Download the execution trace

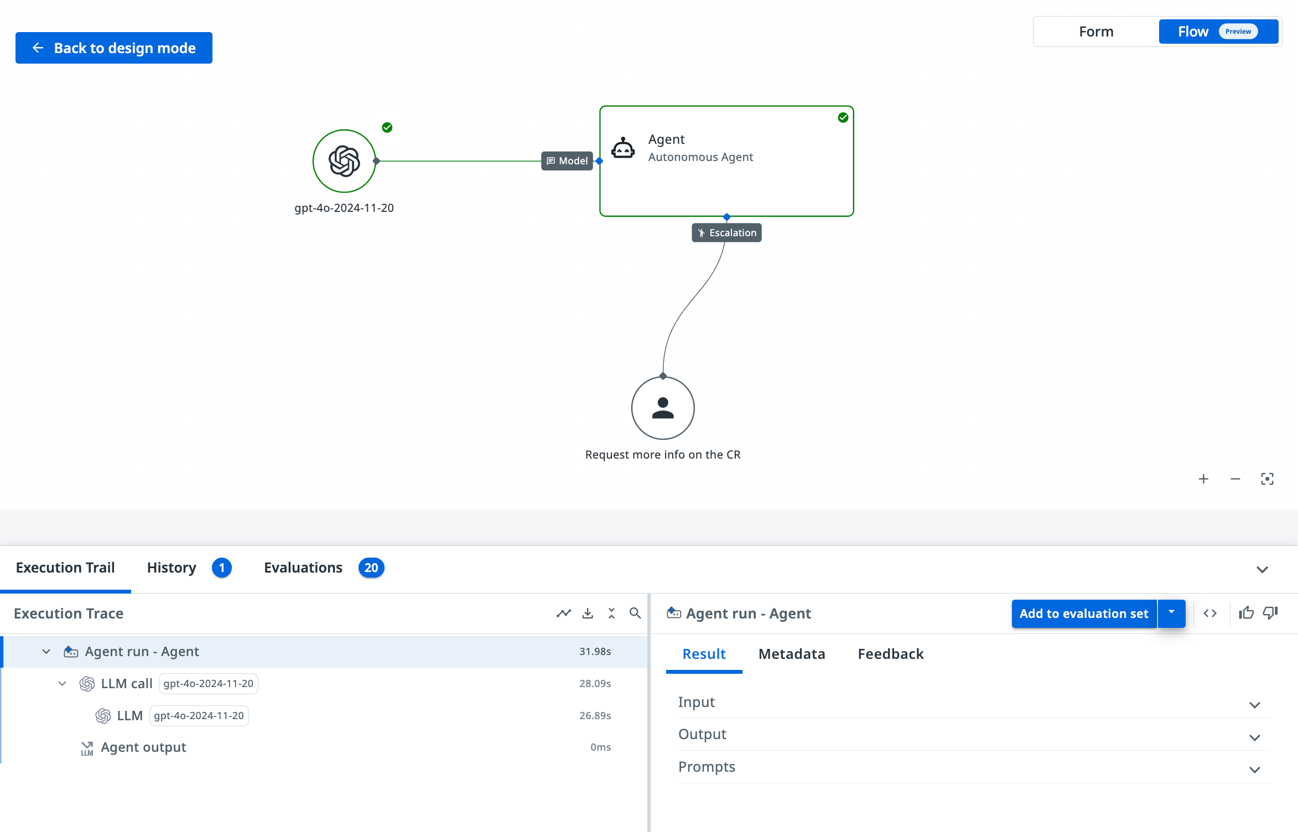[x=588, y=613]
